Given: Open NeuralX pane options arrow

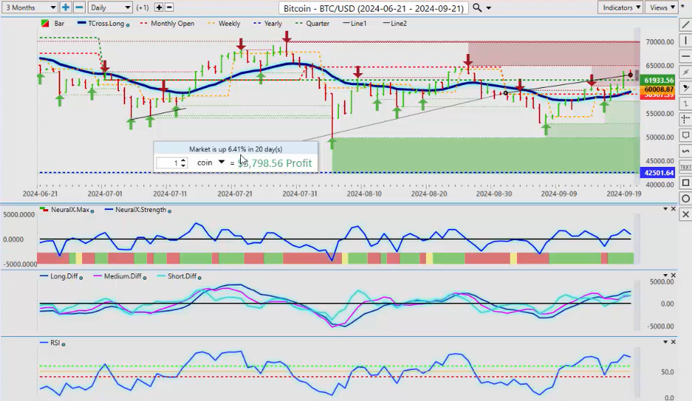Looking at the screenshot, I should click(x=666, y=208).
